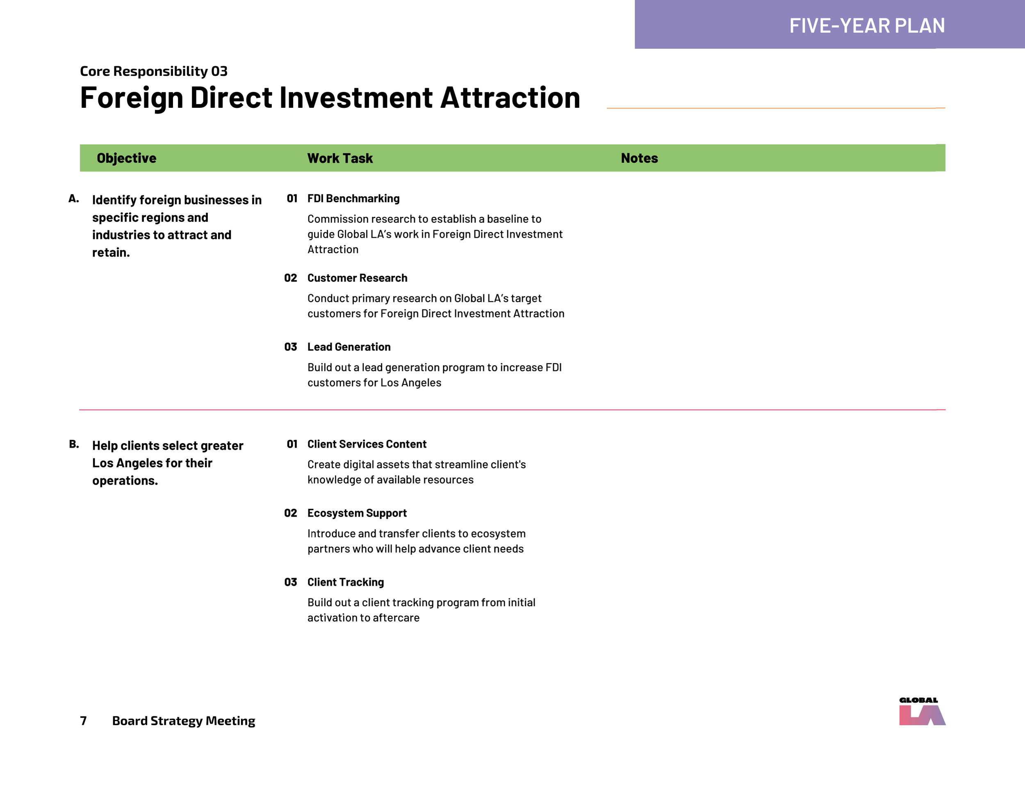Screen dimensions: 1025x792
Task: Select the 'Core Responsibility 03' subtitle
Action: 153,71
